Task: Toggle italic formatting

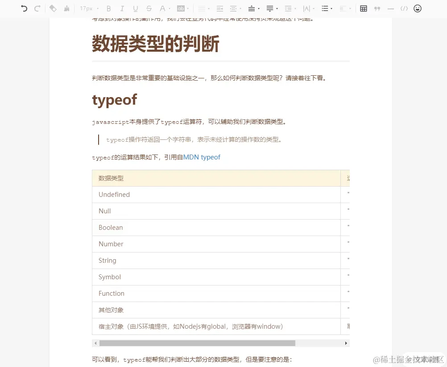Action: click(121, 8)
